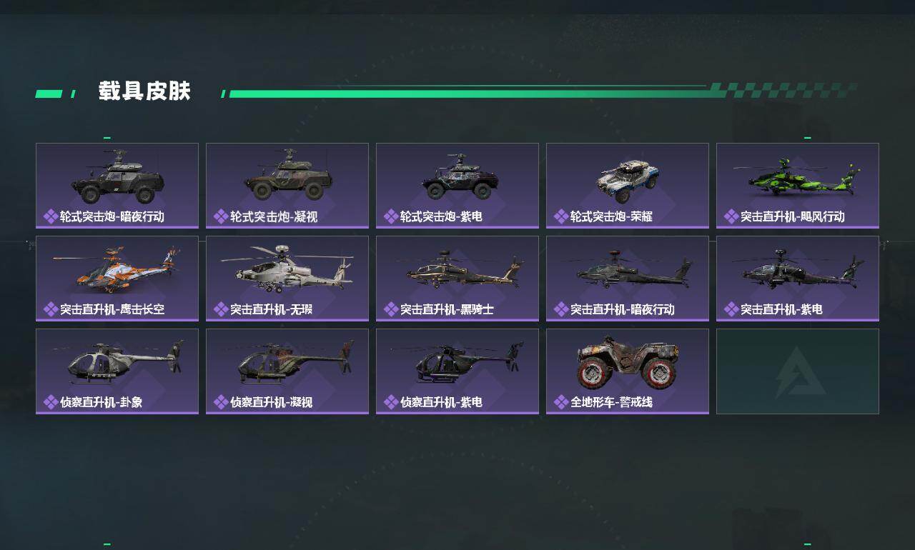Click purple diamond icon beside 全地形车-警戒线
Image resolution: width=915 pixels, height=550 pixels.
[560, 402]
